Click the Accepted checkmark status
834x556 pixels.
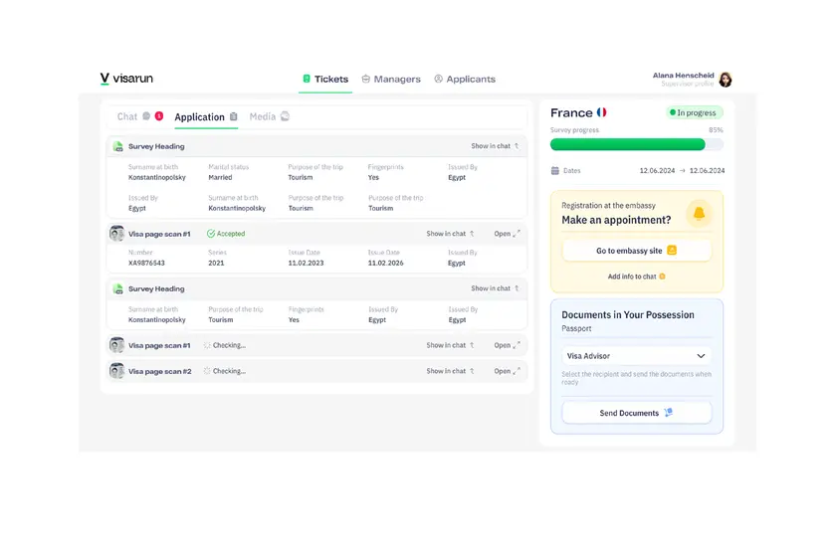click(x=226, y=234)
